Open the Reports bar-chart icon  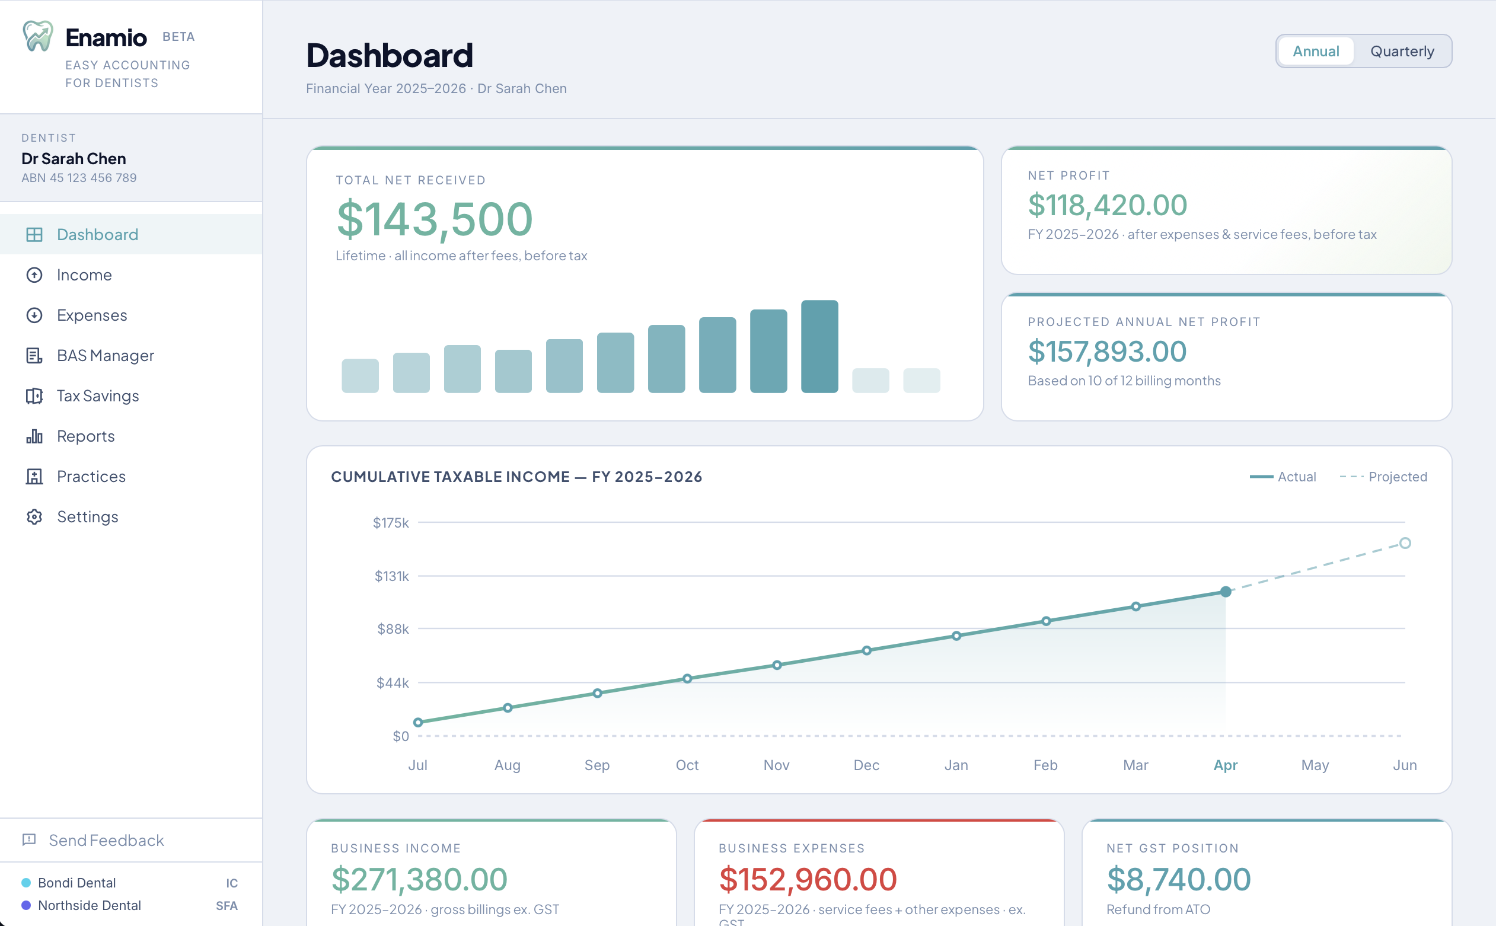click(x=34, y=436)
